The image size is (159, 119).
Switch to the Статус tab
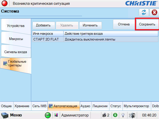tap(116, 106)
